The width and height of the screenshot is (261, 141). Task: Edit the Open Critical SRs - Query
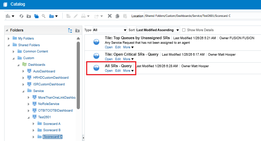point(118,59)
